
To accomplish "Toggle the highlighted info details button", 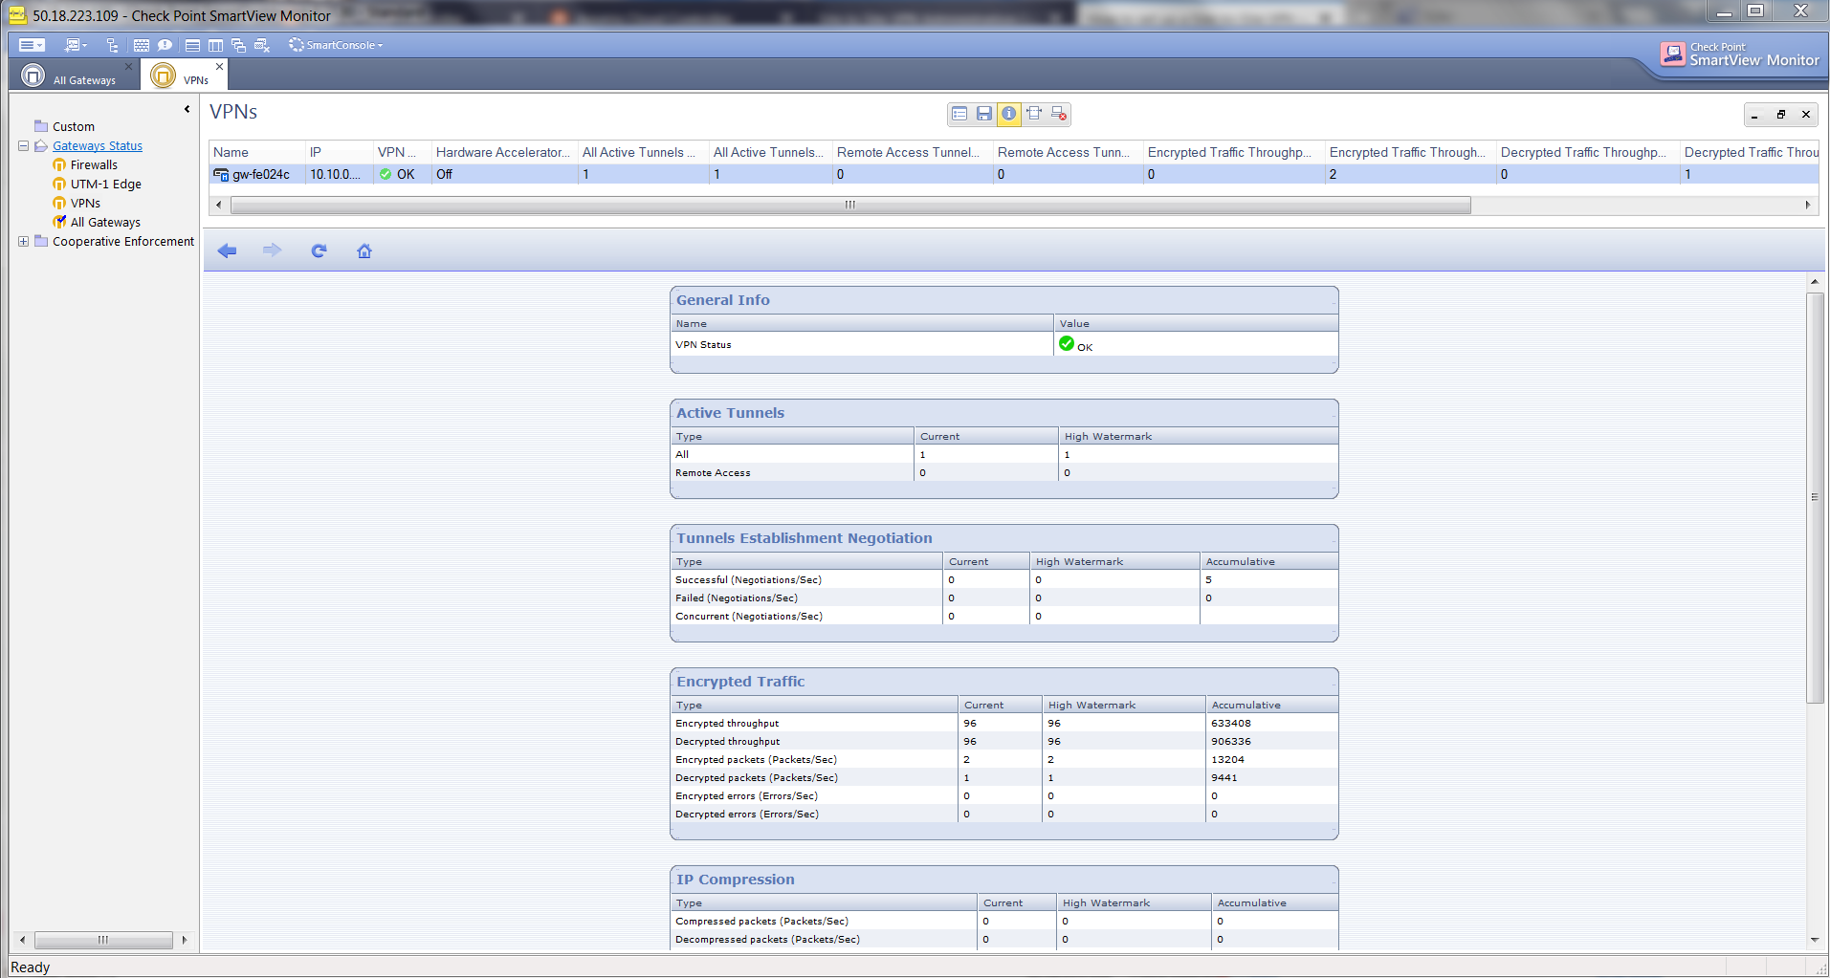I will coord(1008,114).
